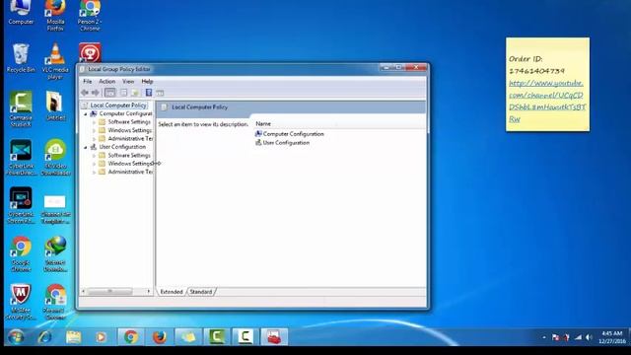This screenshot has height=355, width=631.
Task: Switch to the Standard tab
Action: click(x=201, y=292)
